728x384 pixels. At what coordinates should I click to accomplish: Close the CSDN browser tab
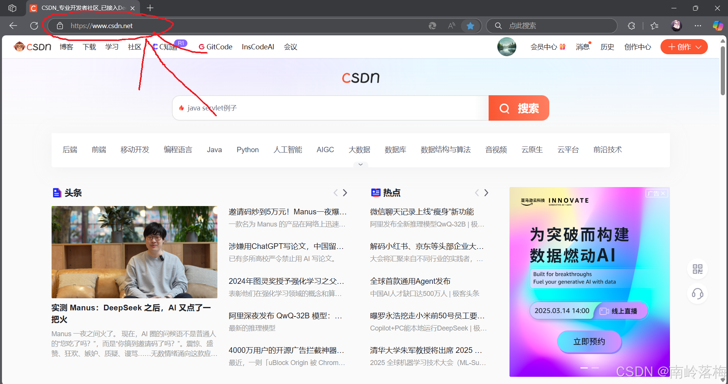132,8
